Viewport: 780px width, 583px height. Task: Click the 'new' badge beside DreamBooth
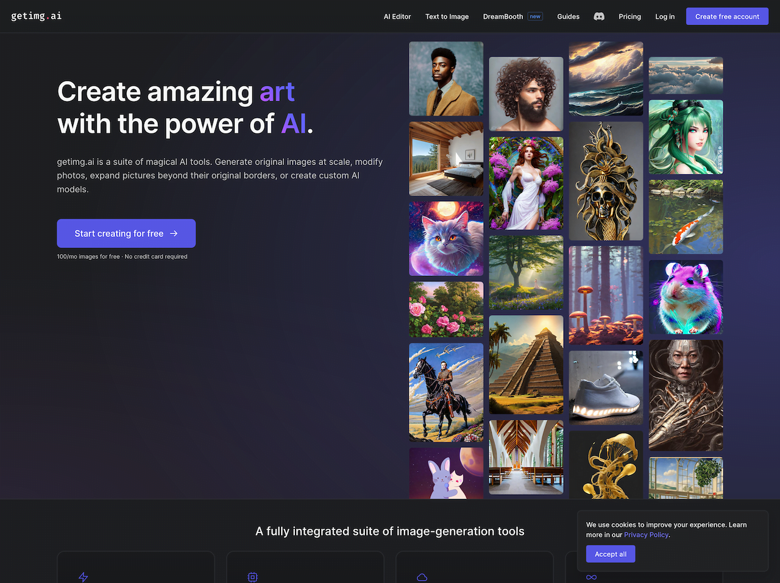point(535,16)
